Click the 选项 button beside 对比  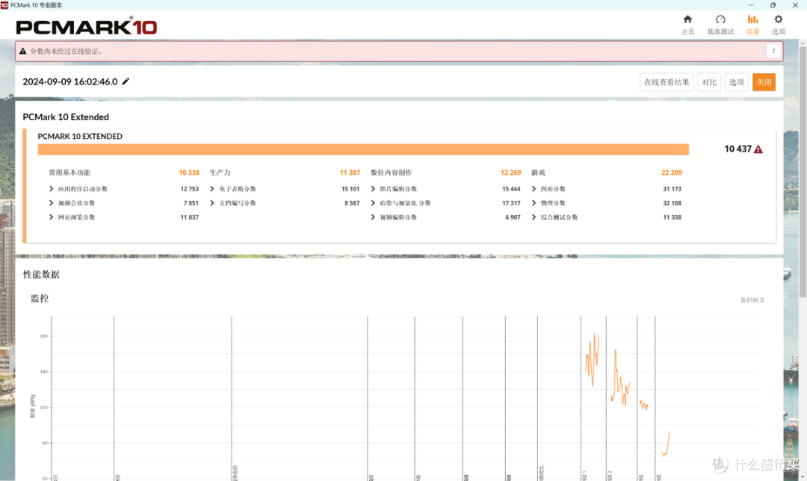point(737,82)
